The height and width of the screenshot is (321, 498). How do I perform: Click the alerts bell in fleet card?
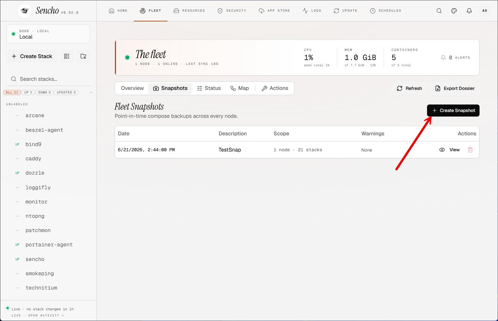[x=443, y=57]
